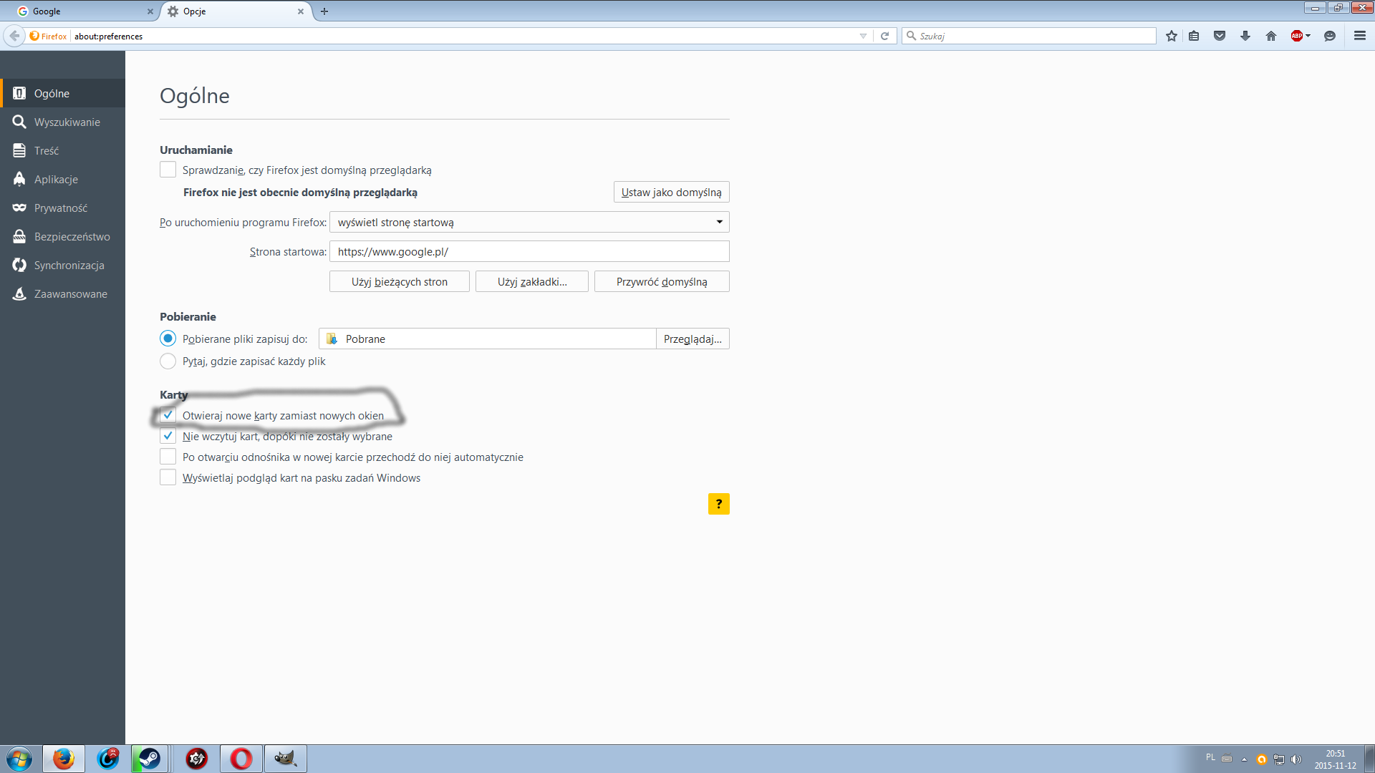Image resolution: width=1375 pixels, height=773 pixels.
Task: Open Steam from the taskbar
Action: (150, 759)
